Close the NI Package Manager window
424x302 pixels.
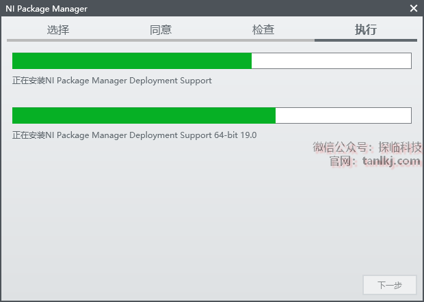(413, 8)
